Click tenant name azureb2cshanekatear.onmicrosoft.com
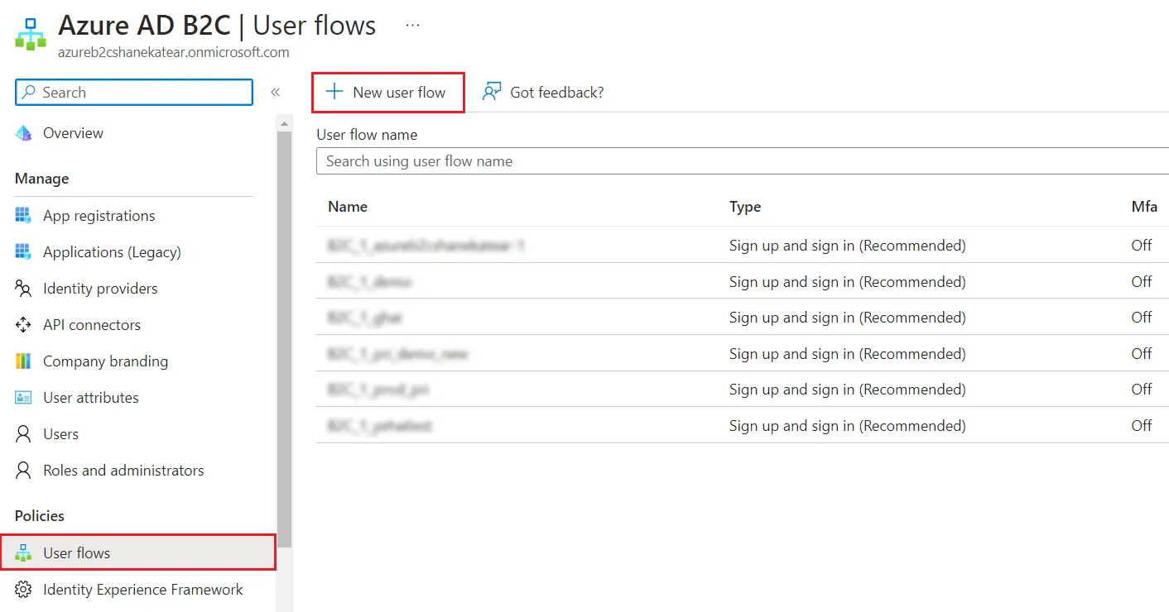This screenshot has height=612, width=1169. pos(174,52)
